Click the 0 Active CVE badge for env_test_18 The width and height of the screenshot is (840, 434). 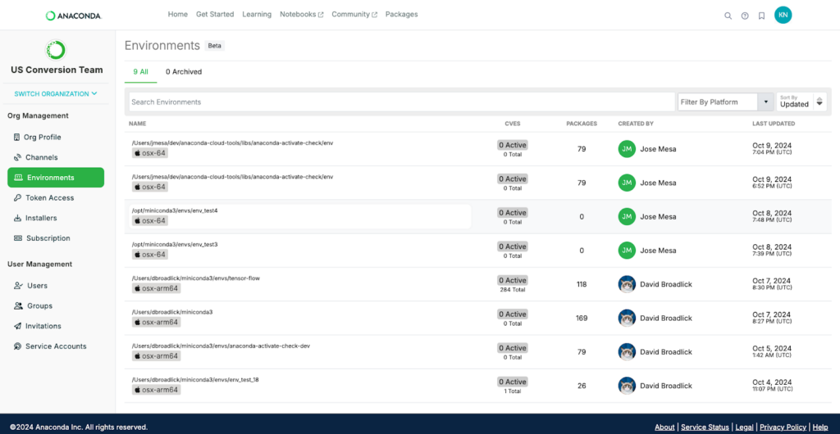click(512, 382)
